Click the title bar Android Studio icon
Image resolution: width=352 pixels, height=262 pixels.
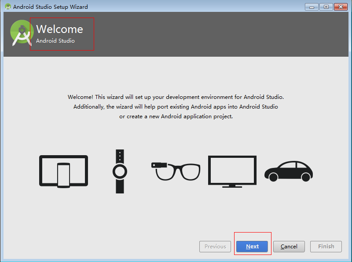tap(8, 7)
